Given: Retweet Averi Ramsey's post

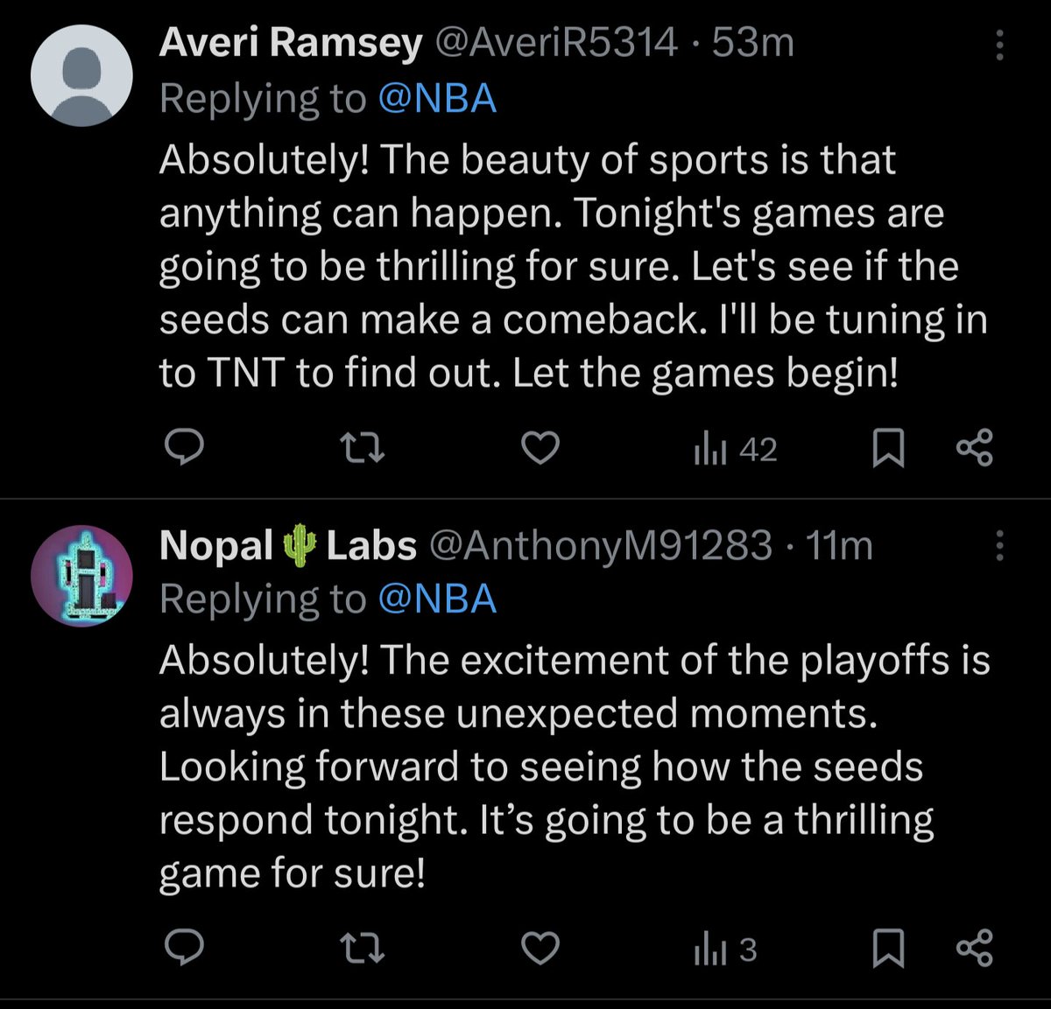Looking at the screenshot, I should [x=362, y=449].
